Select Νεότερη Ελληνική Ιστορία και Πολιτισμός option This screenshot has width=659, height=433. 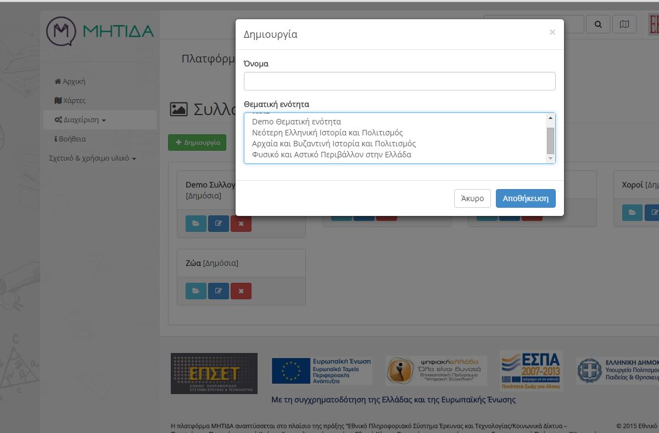327,133
